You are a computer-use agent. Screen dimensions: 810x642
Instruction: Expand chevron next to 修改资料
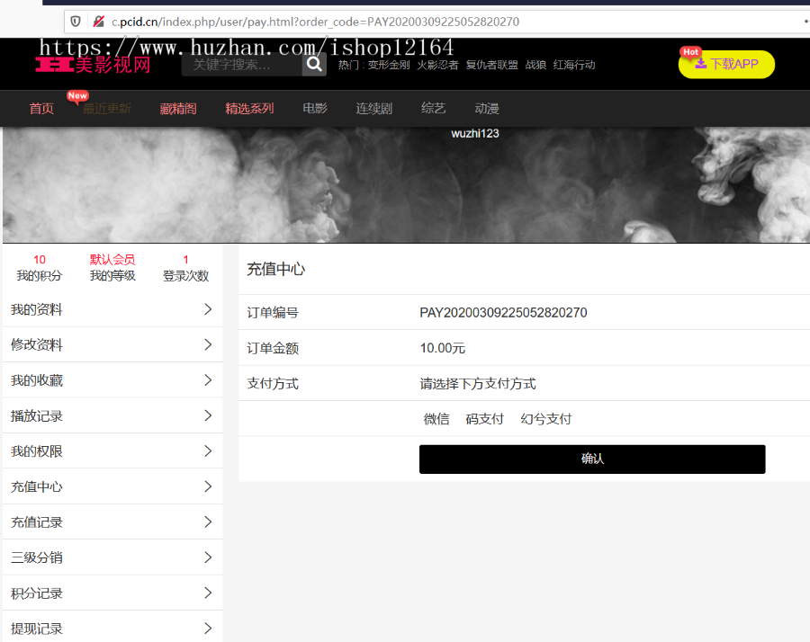click(208, 344)
